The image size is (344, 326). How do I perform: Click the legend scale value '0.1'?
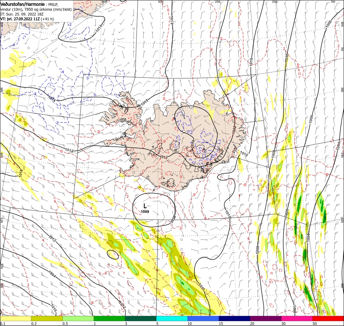[x=3, y=324]
